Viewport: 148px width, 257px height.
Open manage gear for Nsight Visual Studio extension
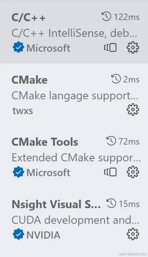(133, 234)
